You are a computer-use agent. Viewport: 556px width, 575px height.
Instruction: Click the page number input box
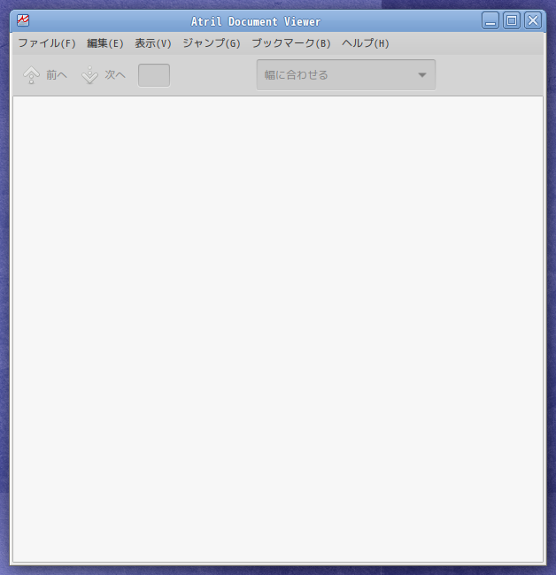[154, 75]
